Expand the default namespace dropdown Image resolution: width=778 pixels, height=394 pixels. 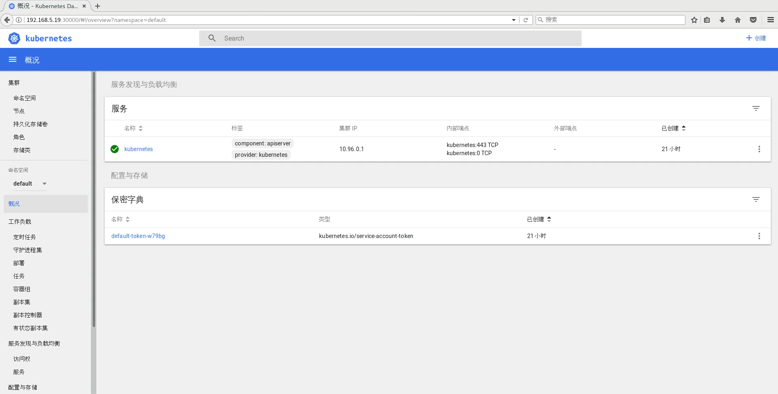[x=30, y=184]
